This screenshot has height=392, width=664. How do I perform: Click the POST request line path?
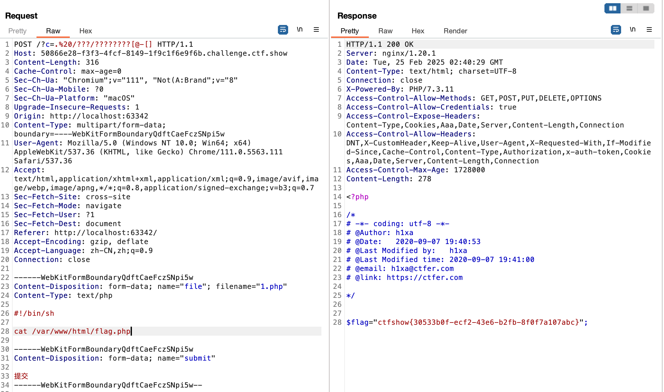pyautogui.click(x=94, y=44)
